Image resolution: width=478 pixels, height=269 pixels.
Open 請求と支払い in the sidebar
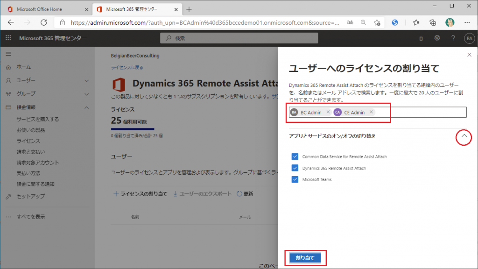(x=31, y=152)
